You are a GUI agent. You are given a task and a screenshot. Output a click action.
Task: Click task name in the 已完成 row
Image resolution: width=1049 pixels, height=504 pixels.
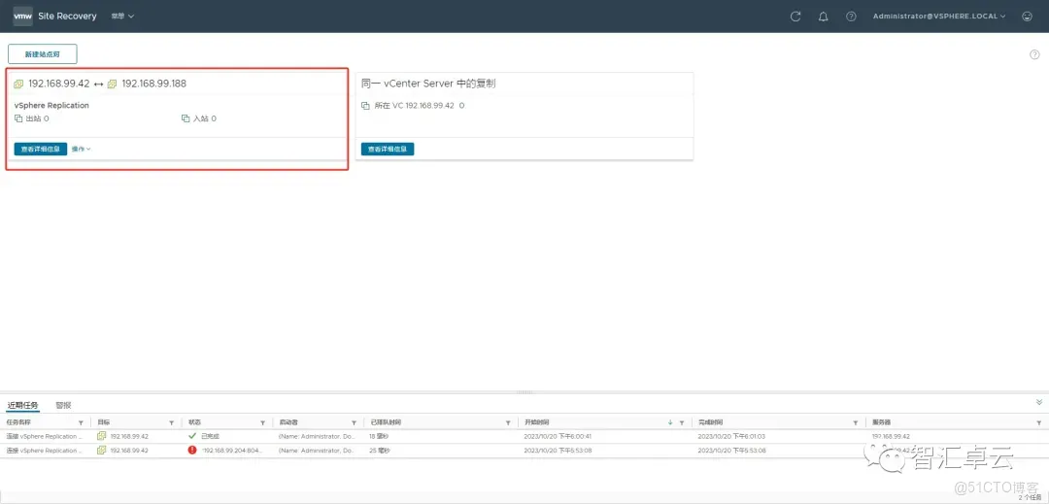point(42,436)
